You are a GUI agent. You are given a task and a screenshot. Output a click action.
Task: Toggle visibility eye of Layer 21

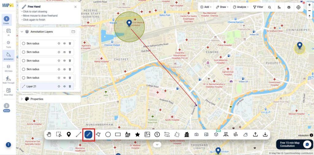[x=64, y=87]
